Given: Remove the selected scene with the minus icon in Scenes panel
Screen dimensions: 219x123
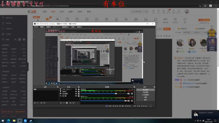Looking at the screenshot, I should coord(38,103).
